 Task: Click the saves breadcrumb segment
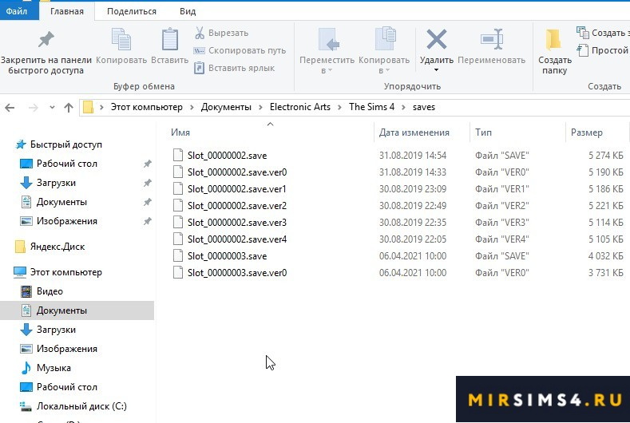[x=423, y=107]
